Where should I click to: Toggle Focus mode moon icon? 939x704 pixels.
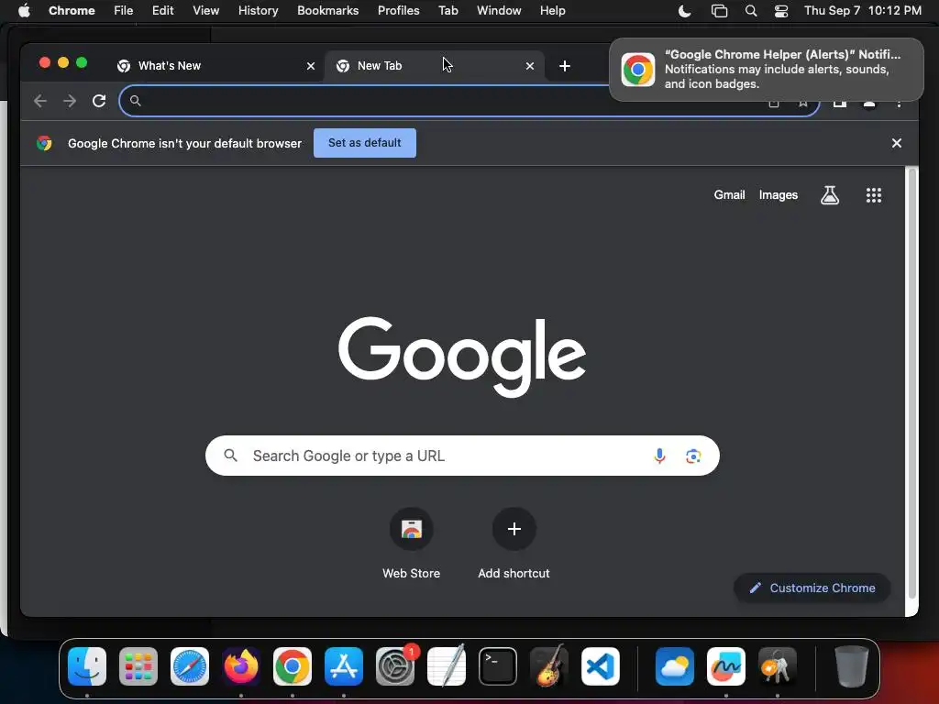coord(684,11)
